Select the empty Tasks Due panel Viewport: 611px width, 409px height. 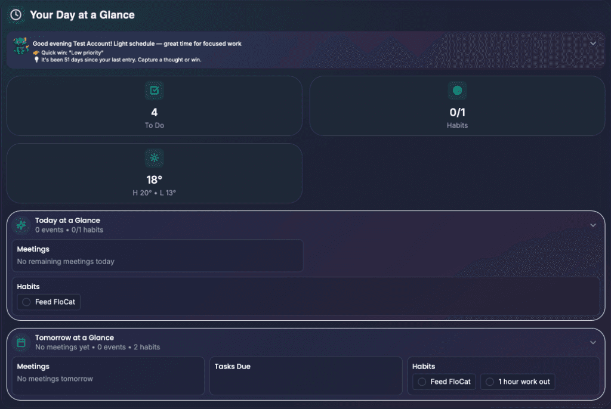305,376
